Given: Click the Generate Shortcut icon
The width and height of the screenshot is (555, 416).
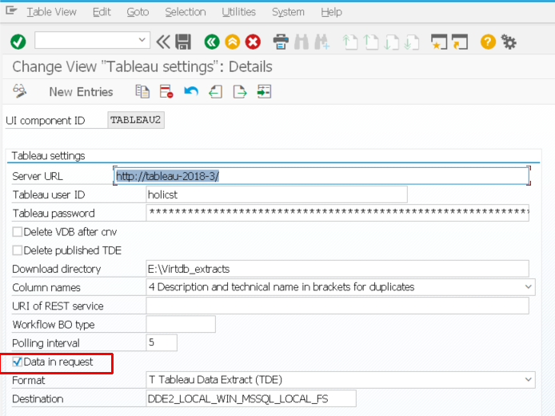Looking at the screenshot, I should [x=460, y=42].
